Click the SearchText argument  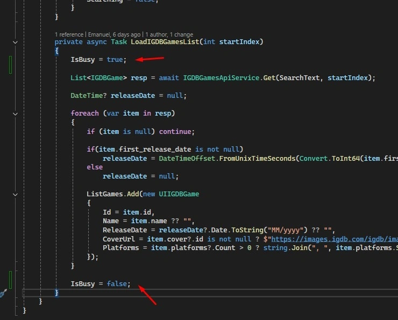click(x=299, y=77)
